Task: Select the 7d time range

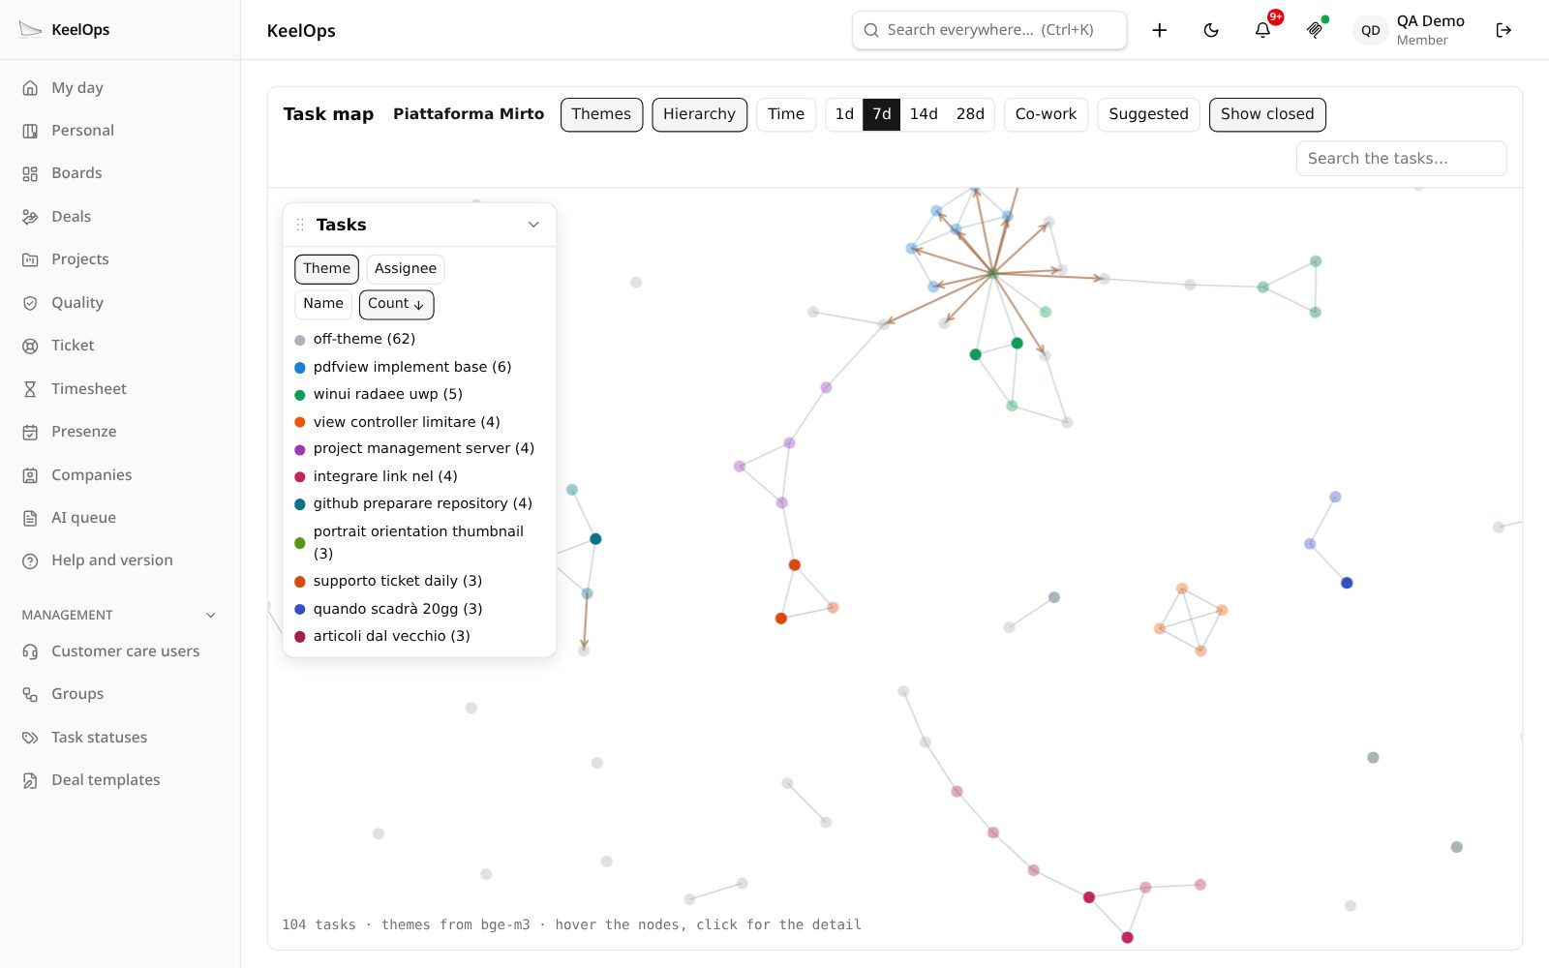Action: (x=881, y=114)
